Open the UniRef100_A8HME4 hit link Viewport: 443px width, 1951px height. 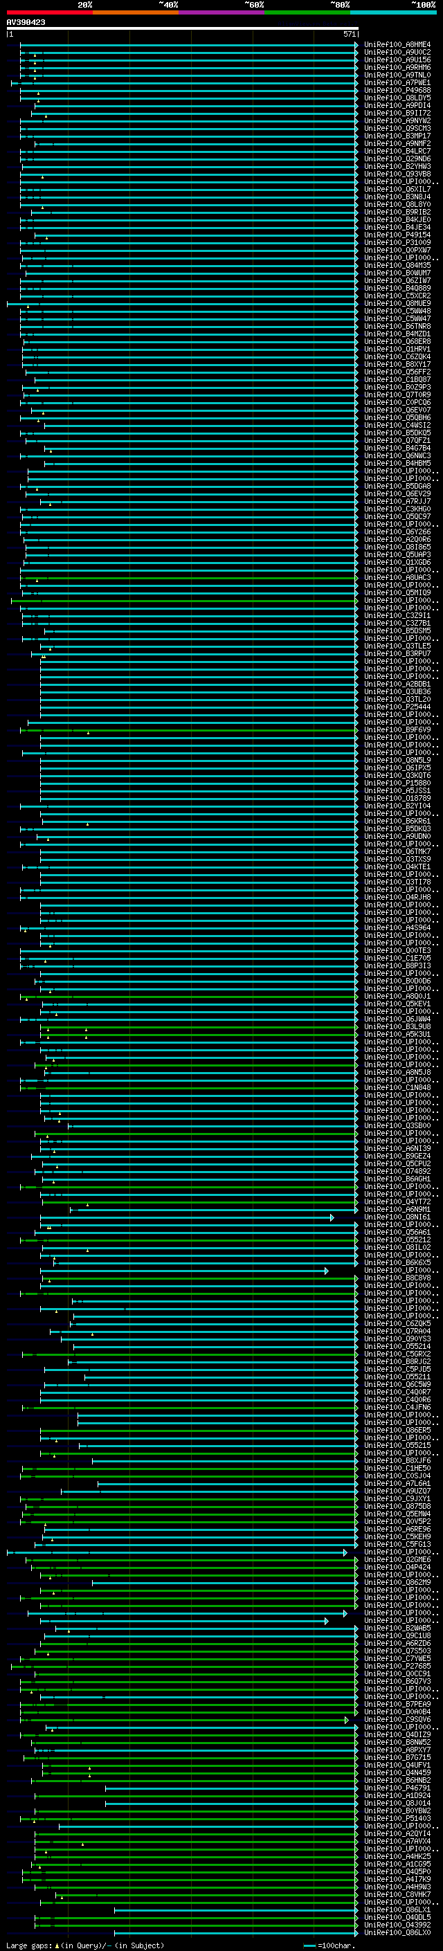pos(397,45)
